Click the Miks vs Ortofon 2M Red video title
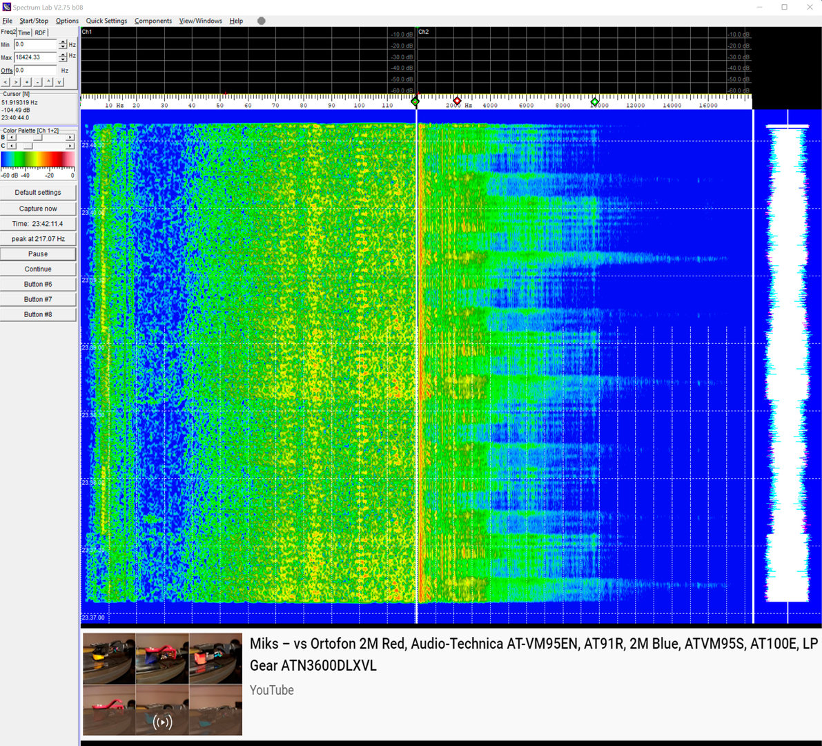 pos(534,654)
